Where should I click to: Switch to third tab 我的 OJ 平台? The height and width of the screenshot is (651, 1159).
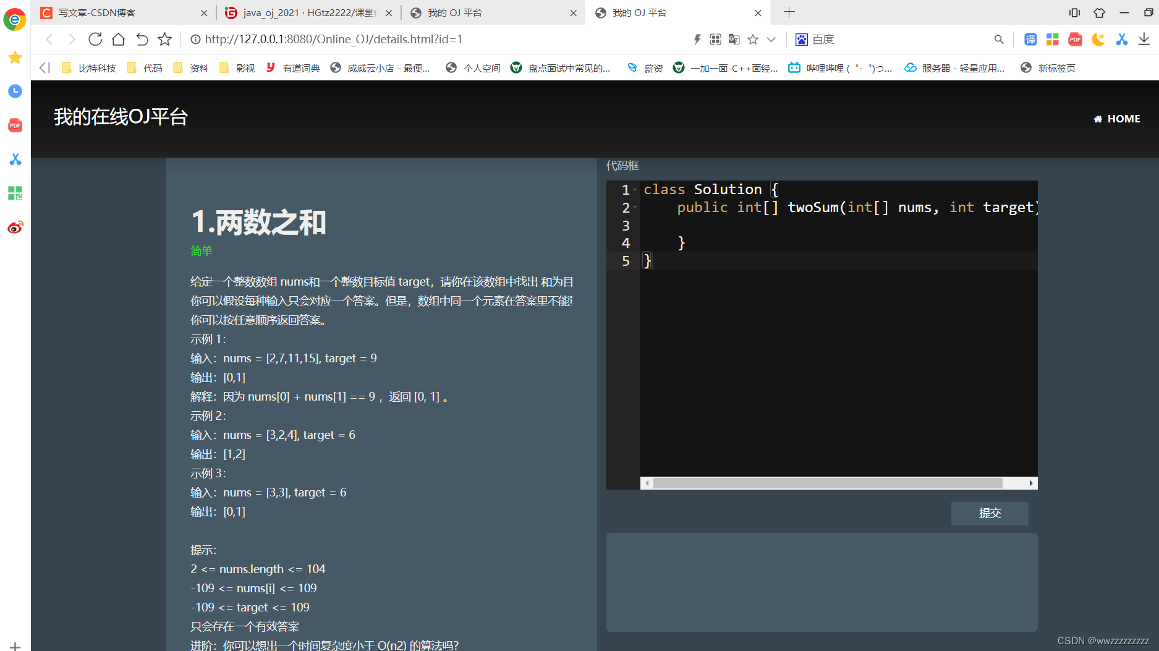[493, 12]
